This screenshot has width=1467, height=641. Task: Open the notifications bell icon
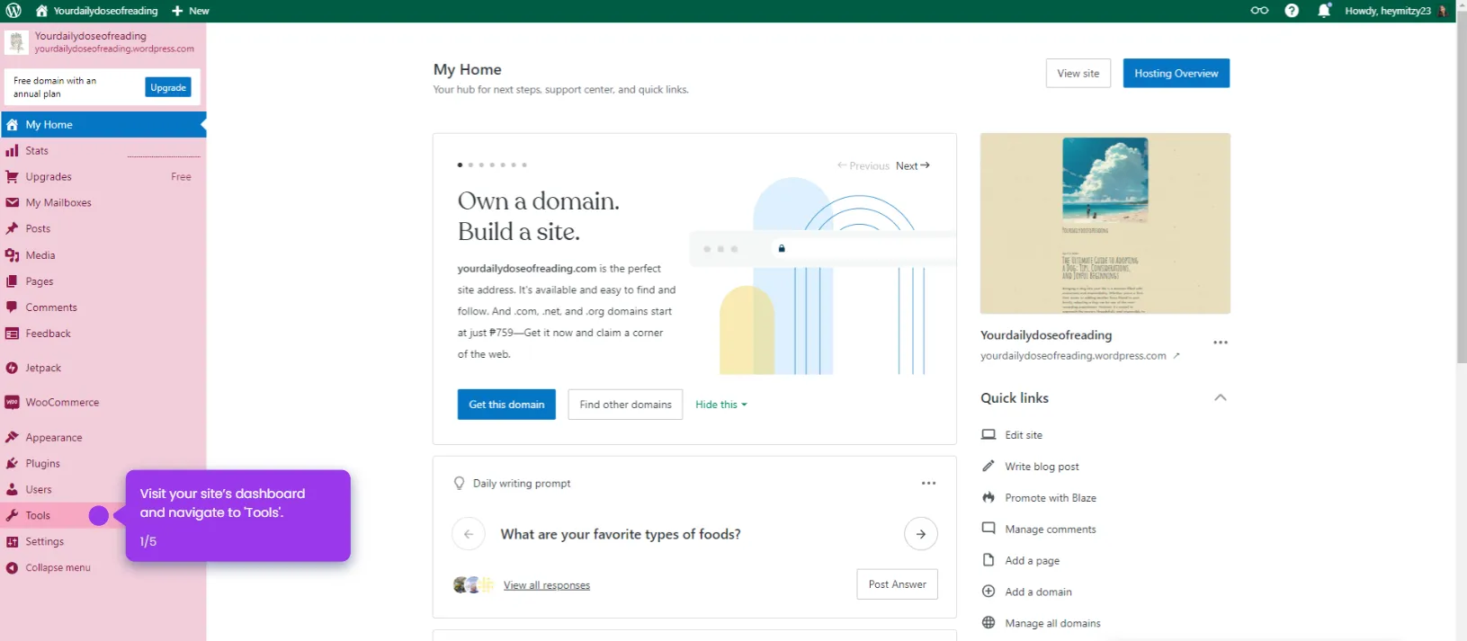(1324, 11)
